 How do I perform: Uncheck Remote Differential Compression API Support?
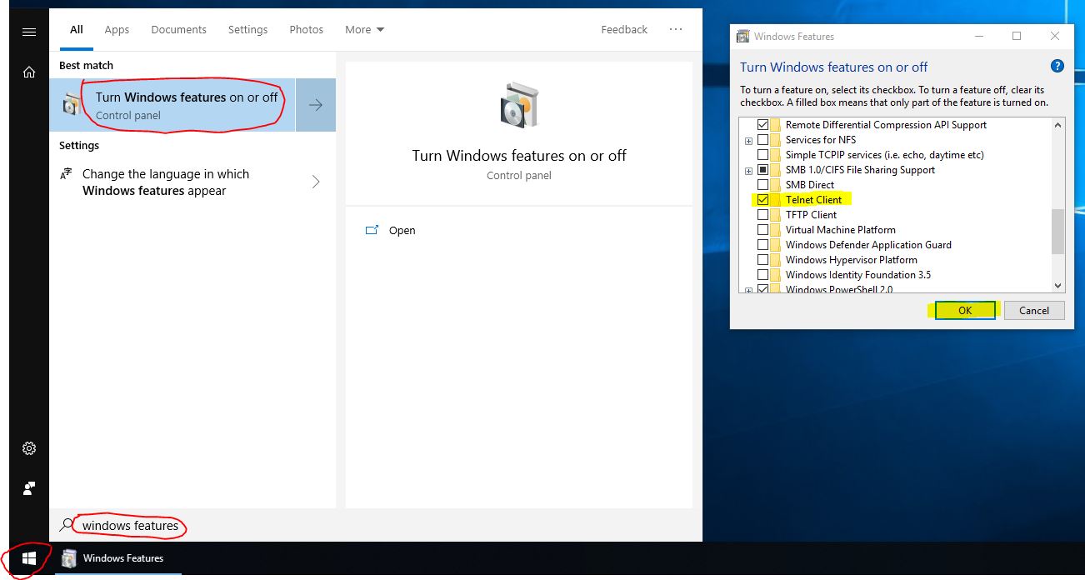(x=762, y=125)
